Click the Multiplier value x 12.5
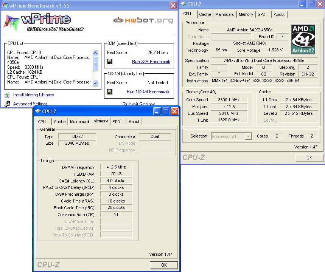This screenshot has height=272, width=325. pyautogui.click(x=229, y=107)
